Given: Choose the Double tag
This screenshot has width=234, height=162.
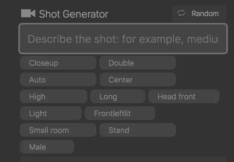Looking at the screenshot, I should (x=137, y=63).
